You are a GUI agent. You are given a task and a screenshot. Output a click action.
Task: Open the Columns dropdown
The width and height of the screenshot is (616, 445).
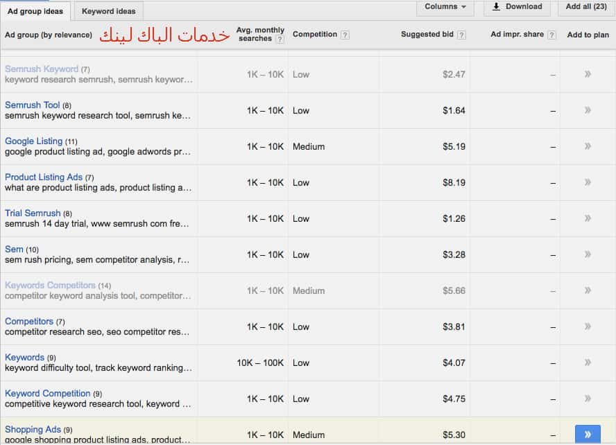pyautogui.click(x=446, y=8)
